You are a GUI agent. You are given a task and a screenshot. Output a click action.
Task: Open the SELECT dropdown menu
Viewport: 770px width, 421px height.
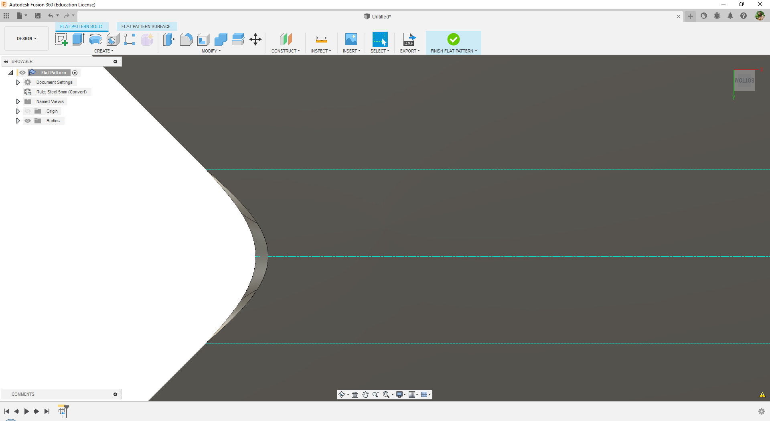[x=380, y=51]
